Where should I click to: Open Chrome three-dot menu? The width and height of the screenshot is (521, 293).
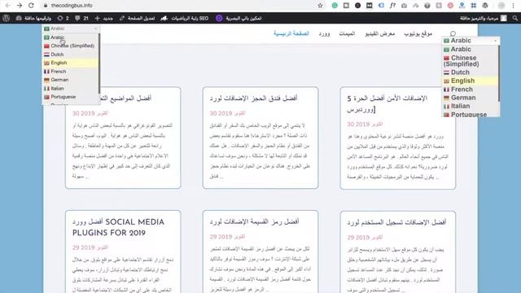tap(514, 6)
